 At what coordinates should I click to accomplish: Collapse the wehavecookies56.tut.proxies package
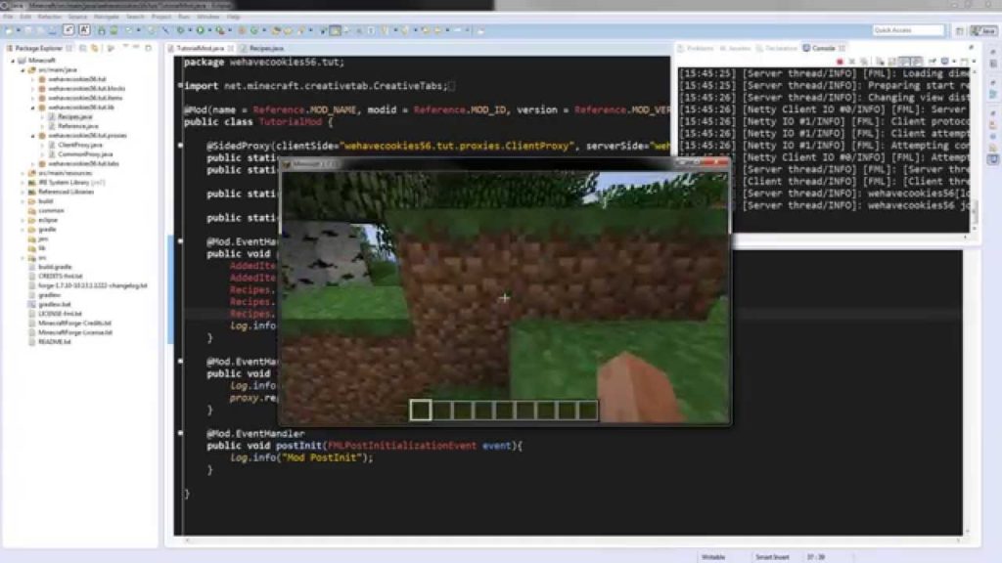point(32,135)
